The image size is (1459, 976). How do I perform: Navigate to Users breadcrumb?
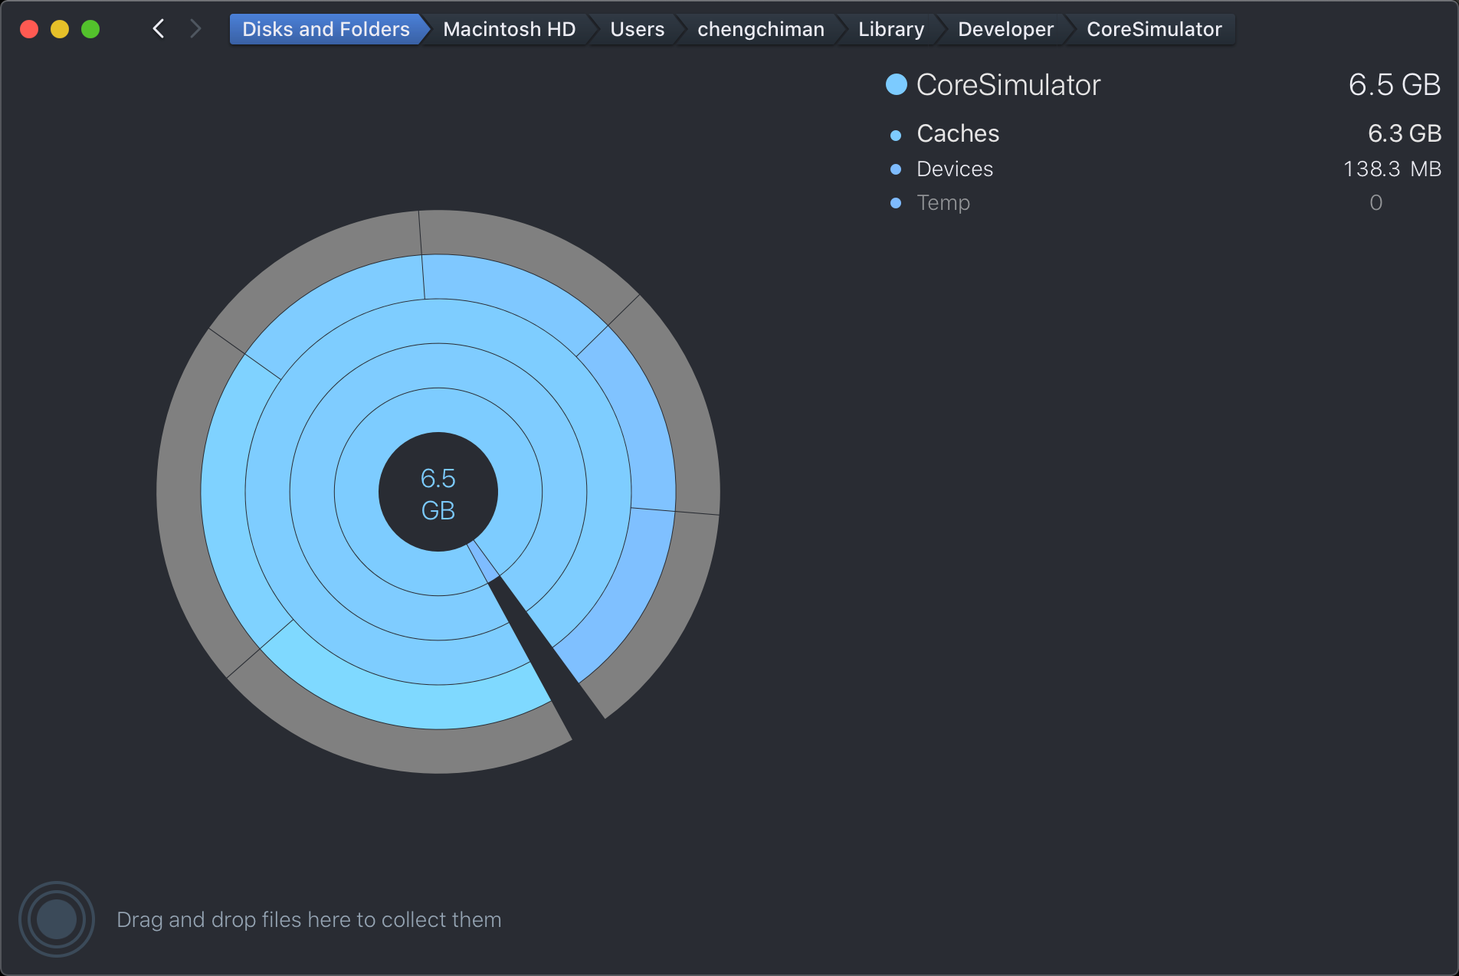point(637,29)
